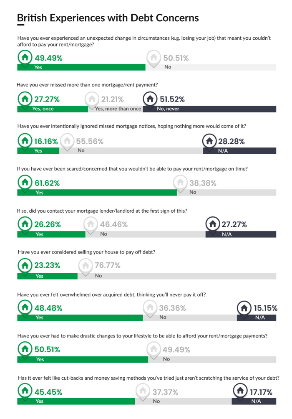
Task: Click the green house icon beside 23.23%
Action: [25, 265]
